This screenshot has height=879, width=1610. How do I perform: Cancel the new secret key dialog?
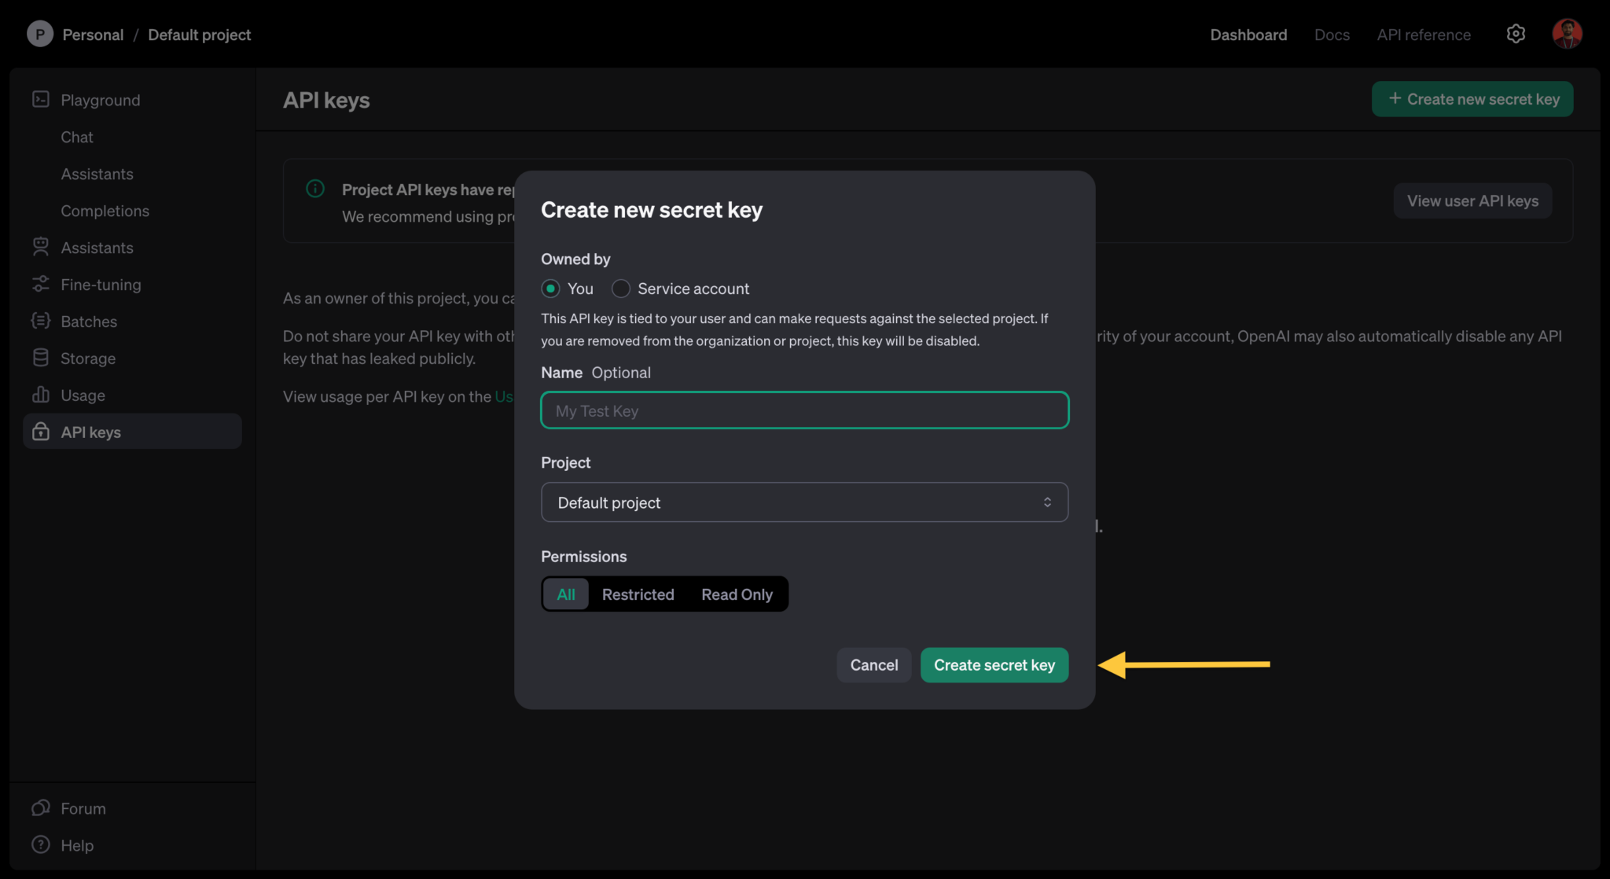click(x=873, y=665)
